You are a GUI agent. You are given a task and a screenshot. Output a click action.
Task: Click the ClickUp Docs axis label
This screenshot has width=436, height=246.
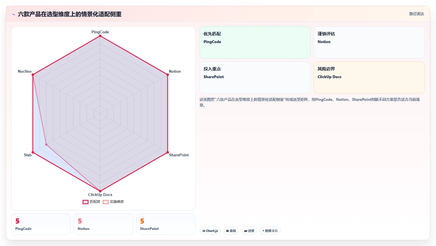point(100,195)
